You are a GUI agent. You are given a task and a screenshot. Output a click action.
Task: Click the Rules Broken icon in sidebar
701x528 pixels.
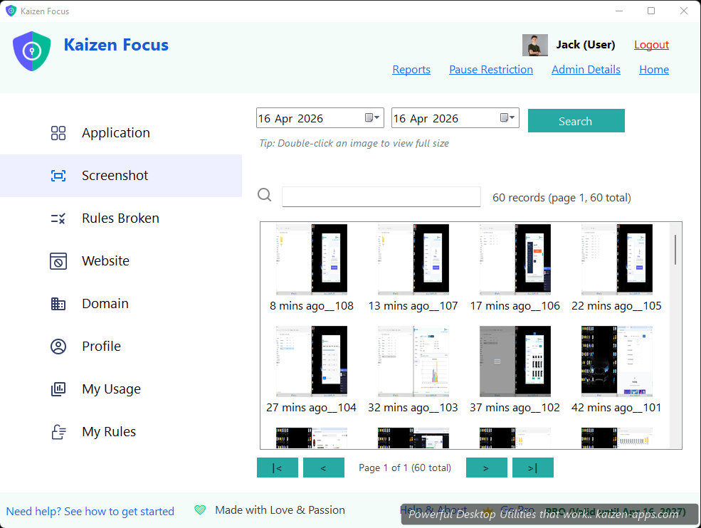(58, 218)
